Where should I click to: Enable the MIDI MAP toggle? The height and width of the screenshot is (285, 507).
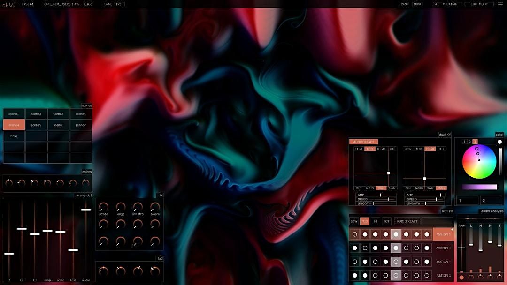click(x=447, y=4)
